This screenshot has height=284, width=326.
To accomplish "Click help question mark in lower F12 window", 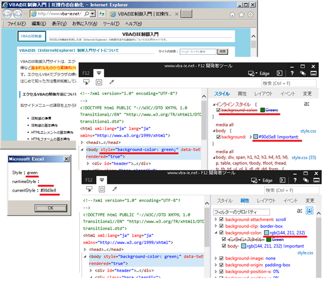I will (295, 180).
